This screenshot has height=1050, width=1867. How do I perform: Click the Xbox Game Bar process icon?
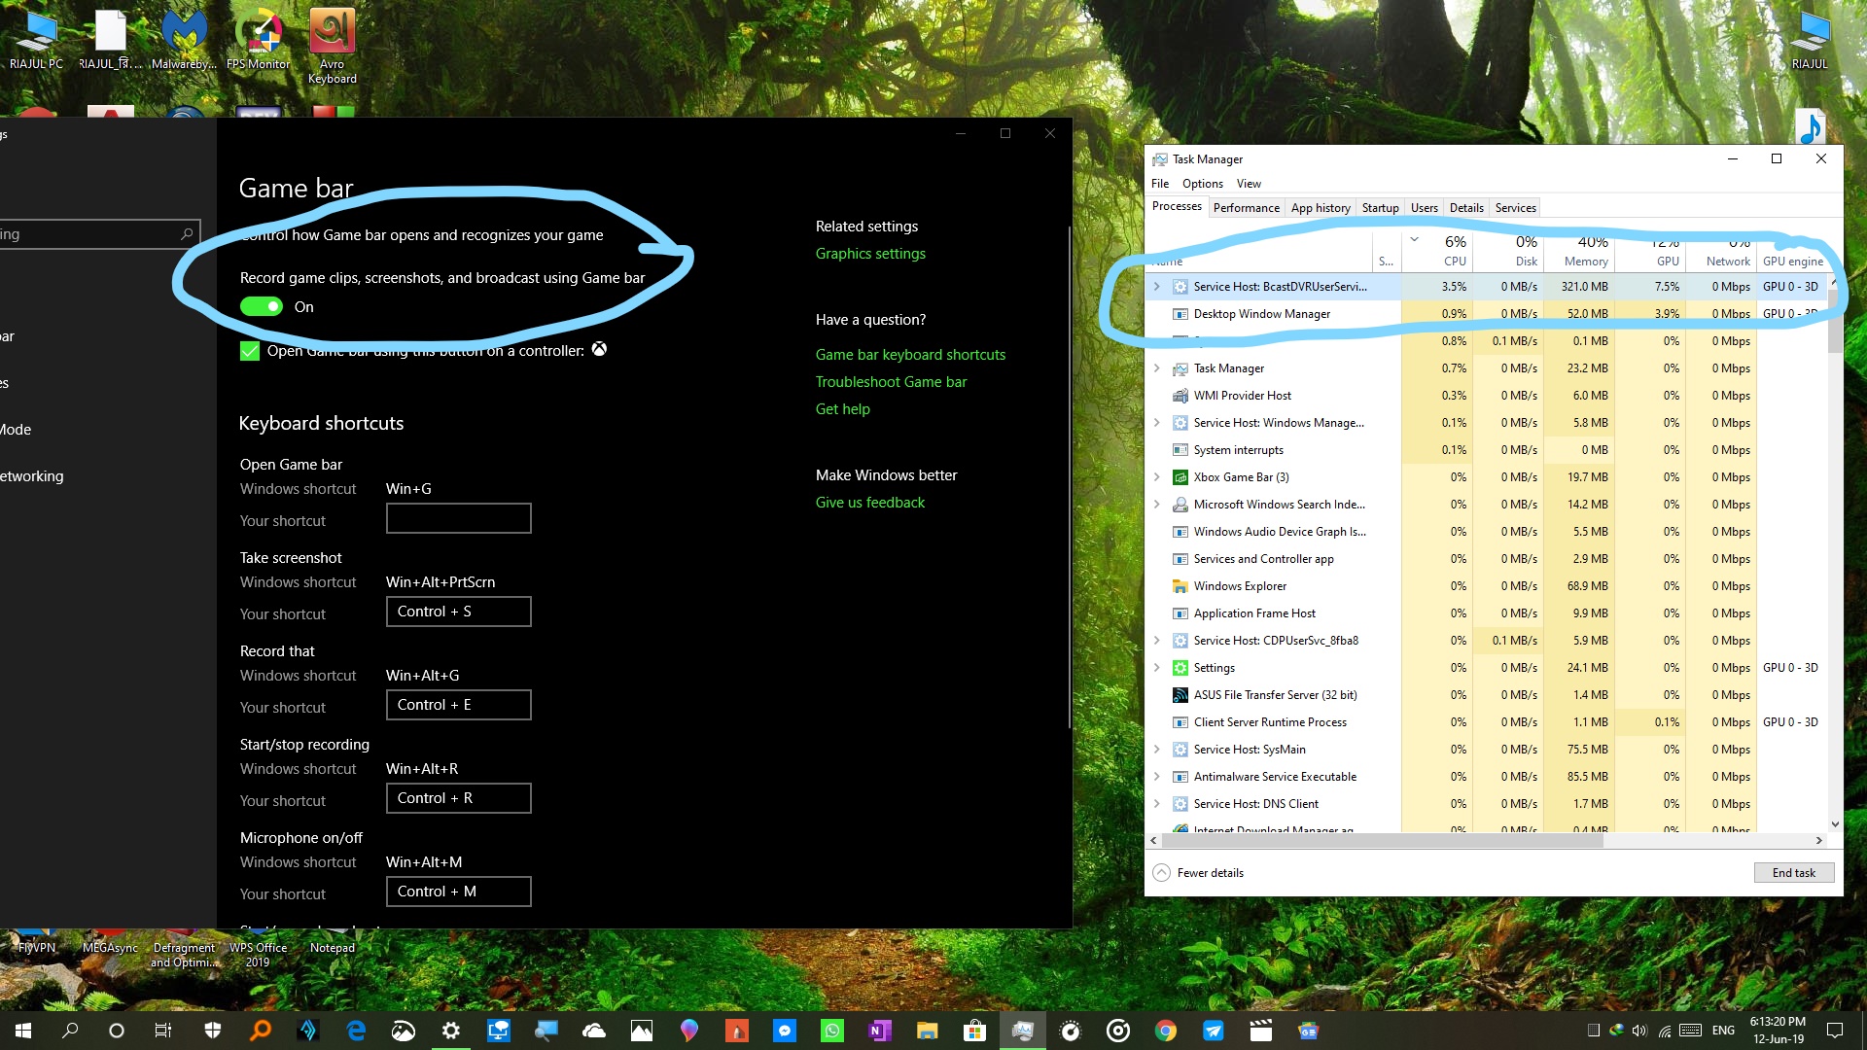(1180, 477)
